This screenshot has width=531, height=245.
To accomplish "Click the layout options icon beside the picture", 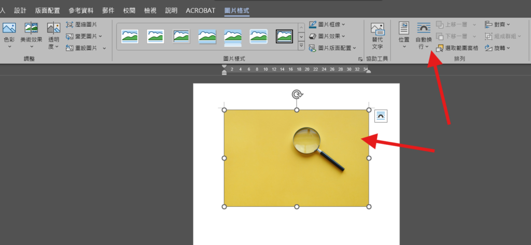I will point(381,116).
